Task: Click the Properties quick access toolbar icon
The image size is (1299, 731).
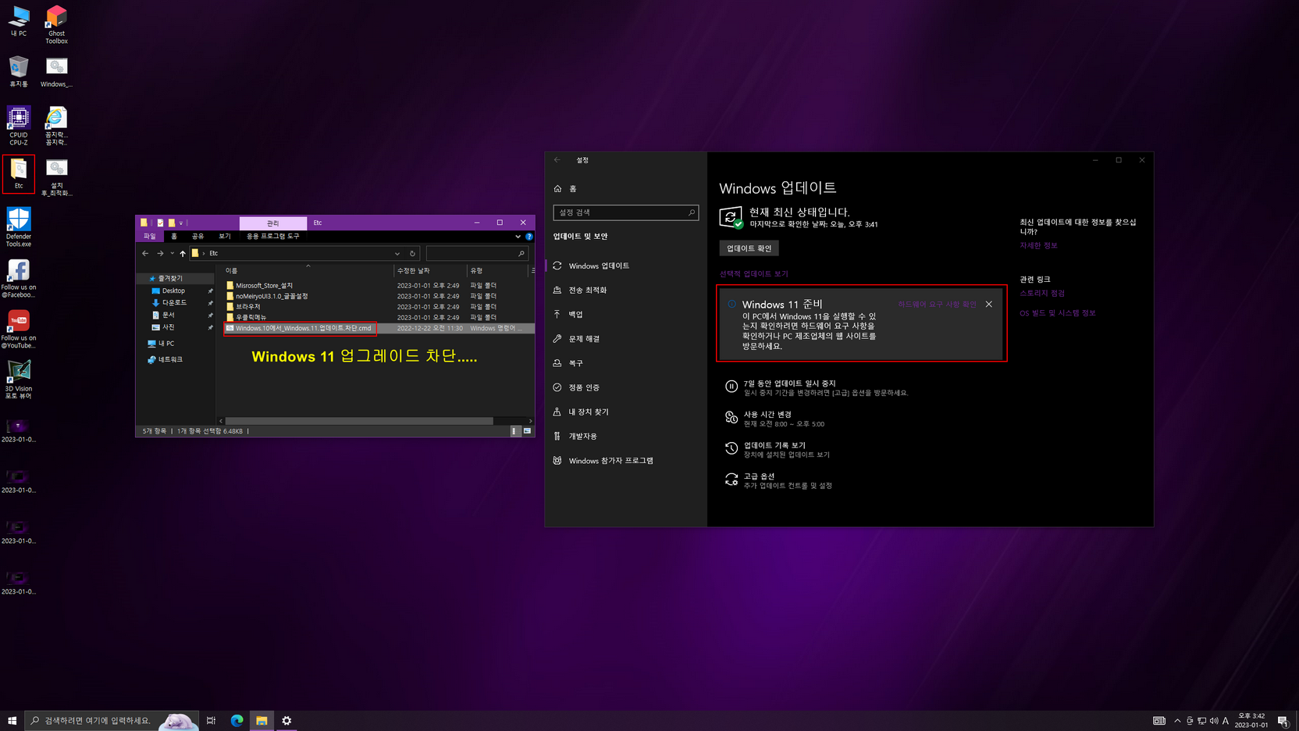Action: [x=160, y=223]
